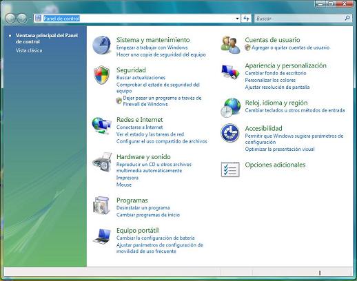The width and height of the screenshot is (357, 281).
Task: Click the Desinstalar un programa link
Action: coord(143,208)
